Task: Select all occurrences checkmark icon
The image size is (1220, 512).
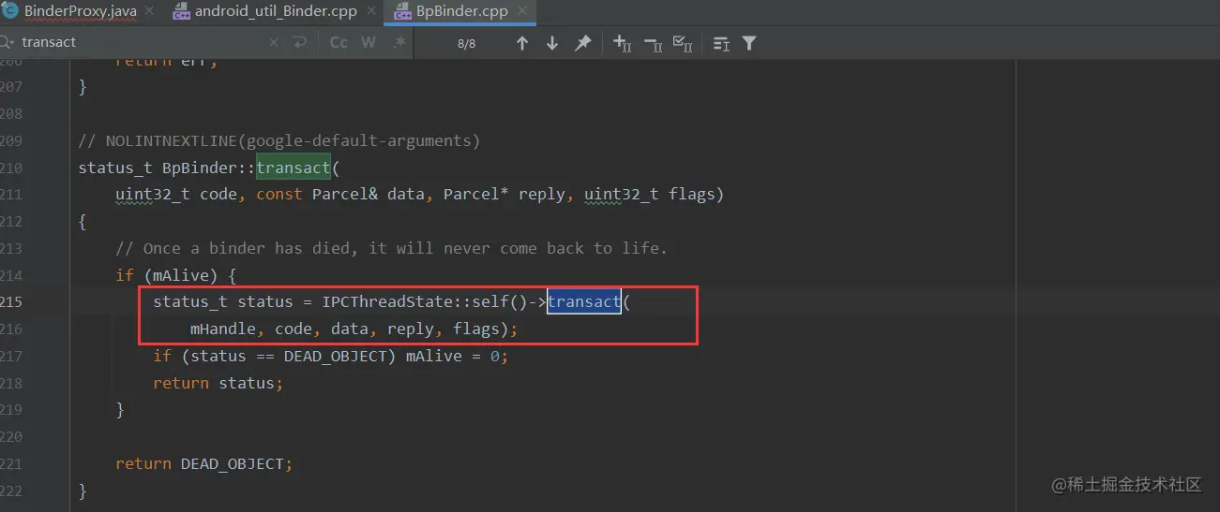Action: (x=684, y=43)
